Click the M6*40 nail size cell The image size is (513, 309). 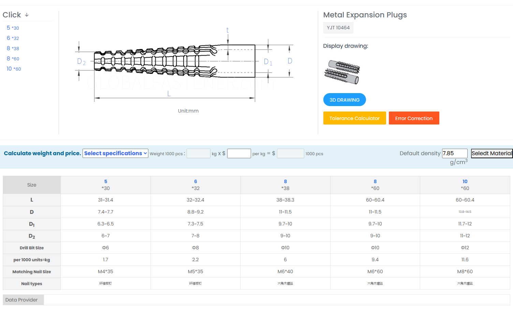coord(285,271)
